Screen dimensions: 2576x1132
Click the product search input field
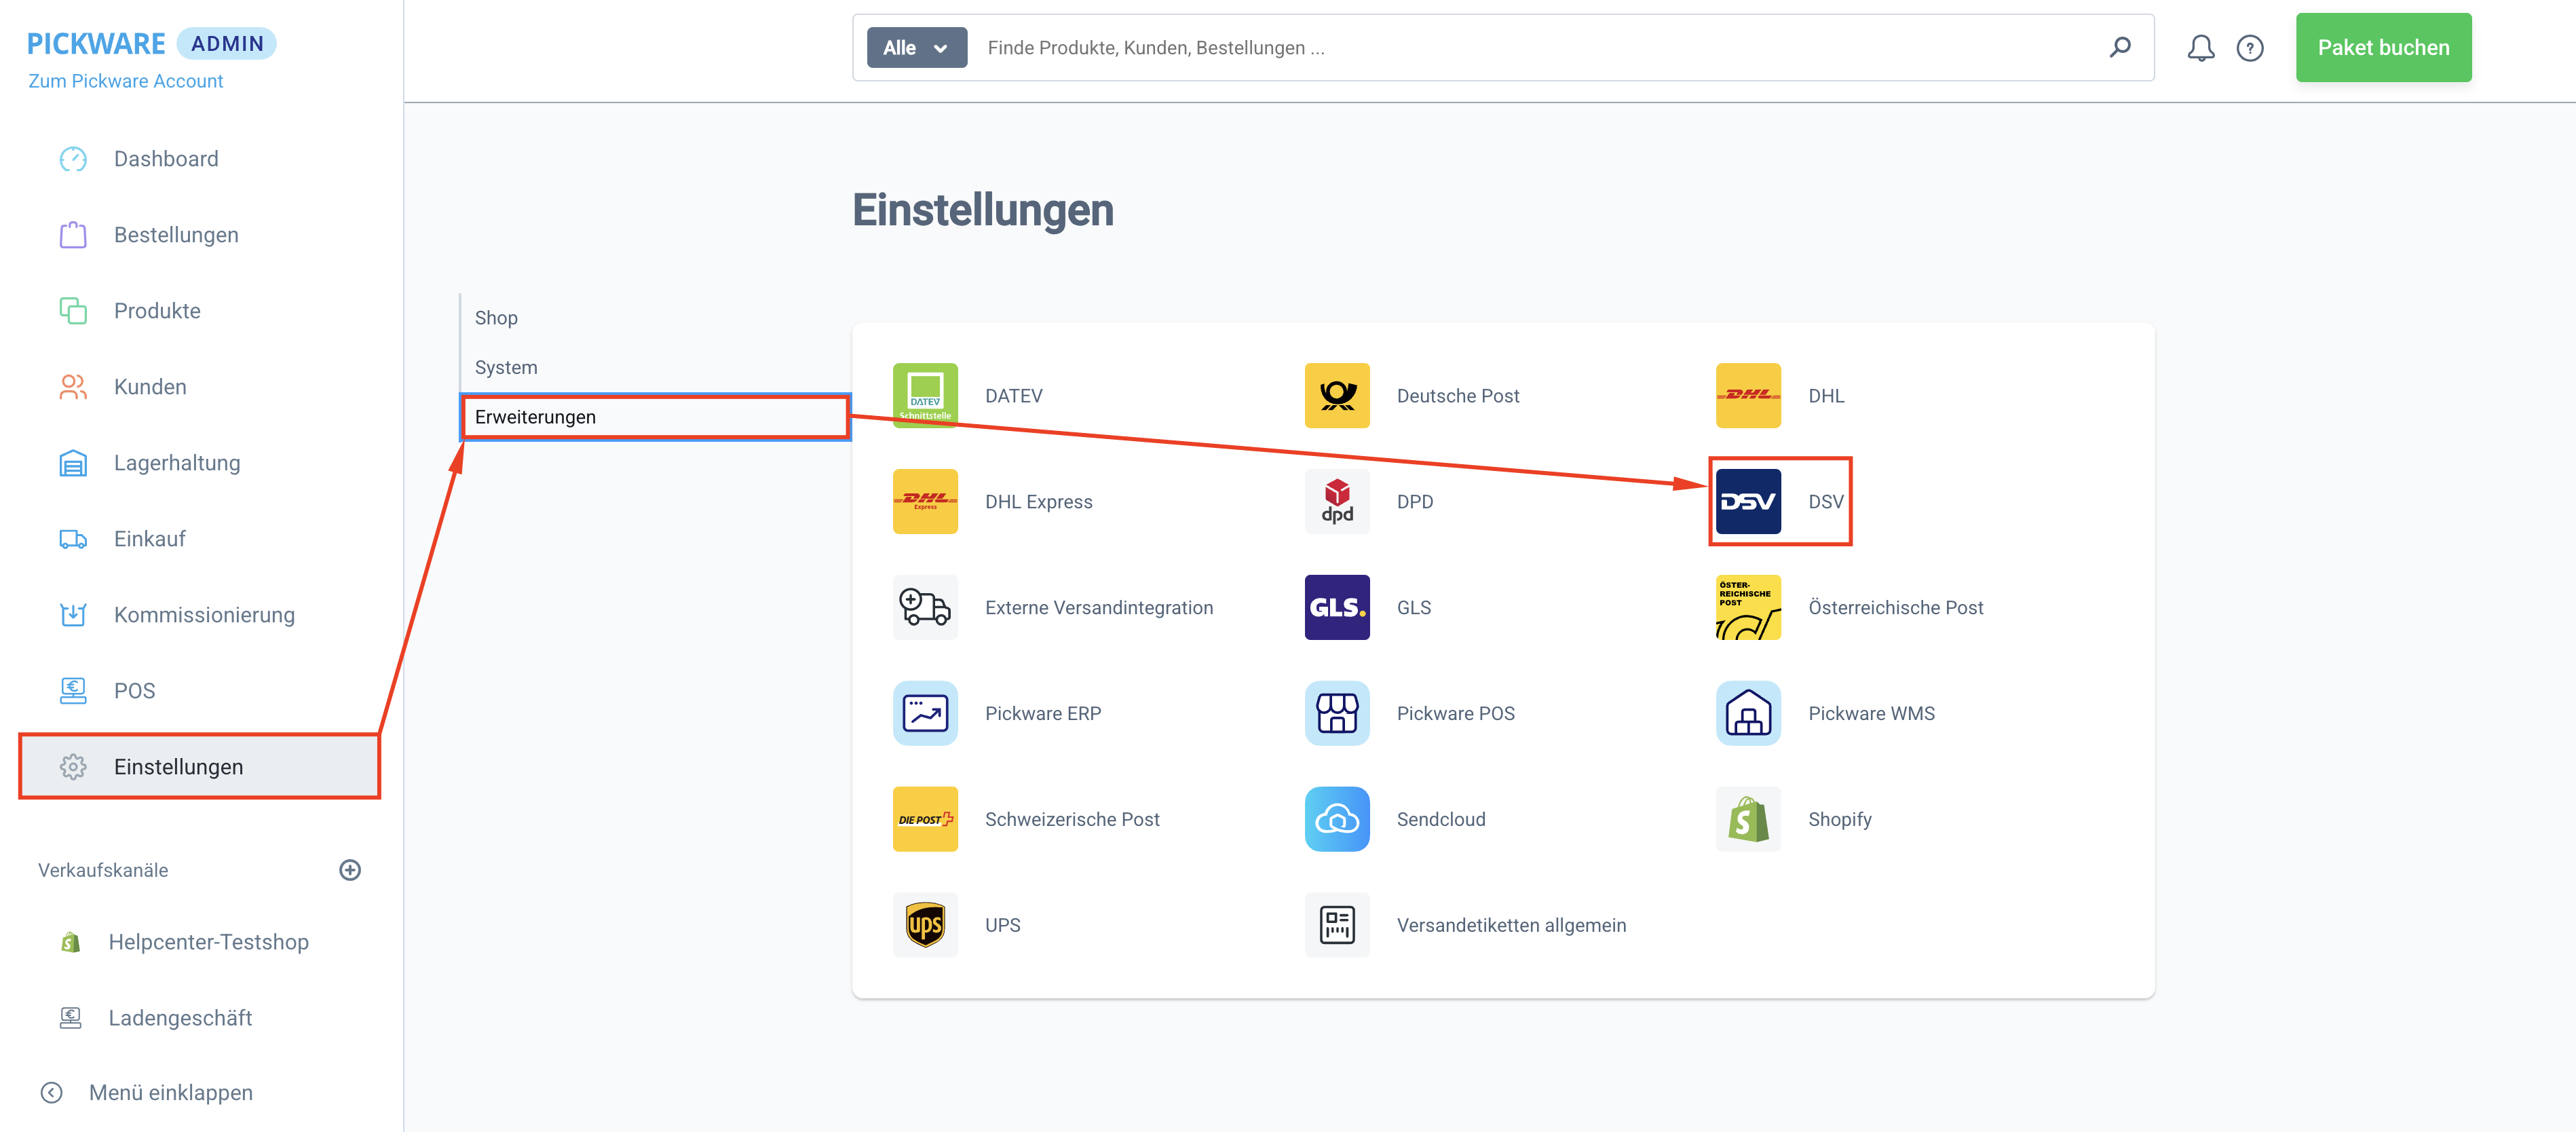pyautogui.click(x=1400, y=47)
